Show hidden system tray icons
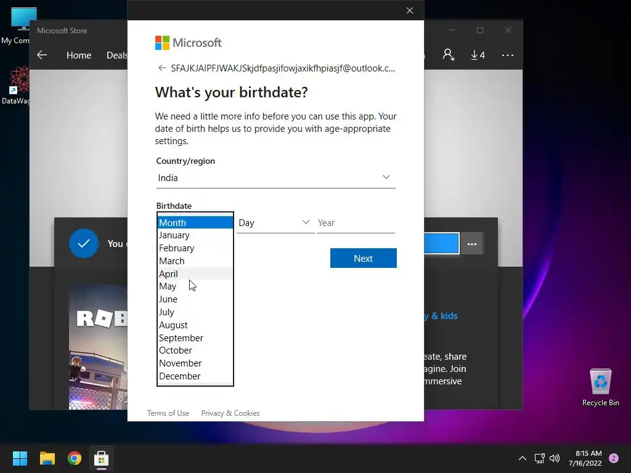 [x=523, y=458]
